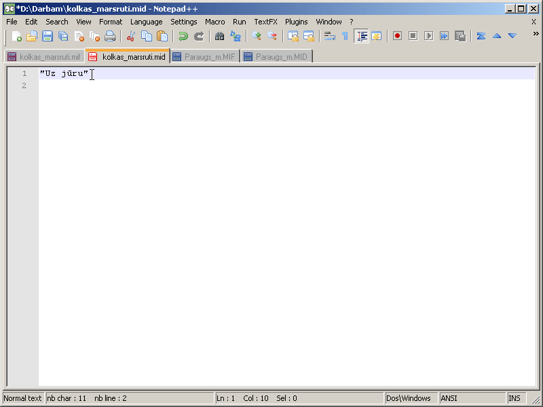
Task: Click the Copy icon
Action: pos(147,36)
